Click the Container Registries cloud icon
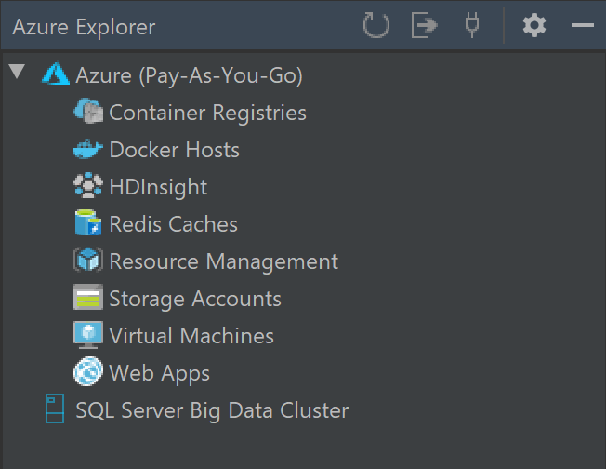Image resolution: width=606 pixels, height=469 pixels. [88, 111]
